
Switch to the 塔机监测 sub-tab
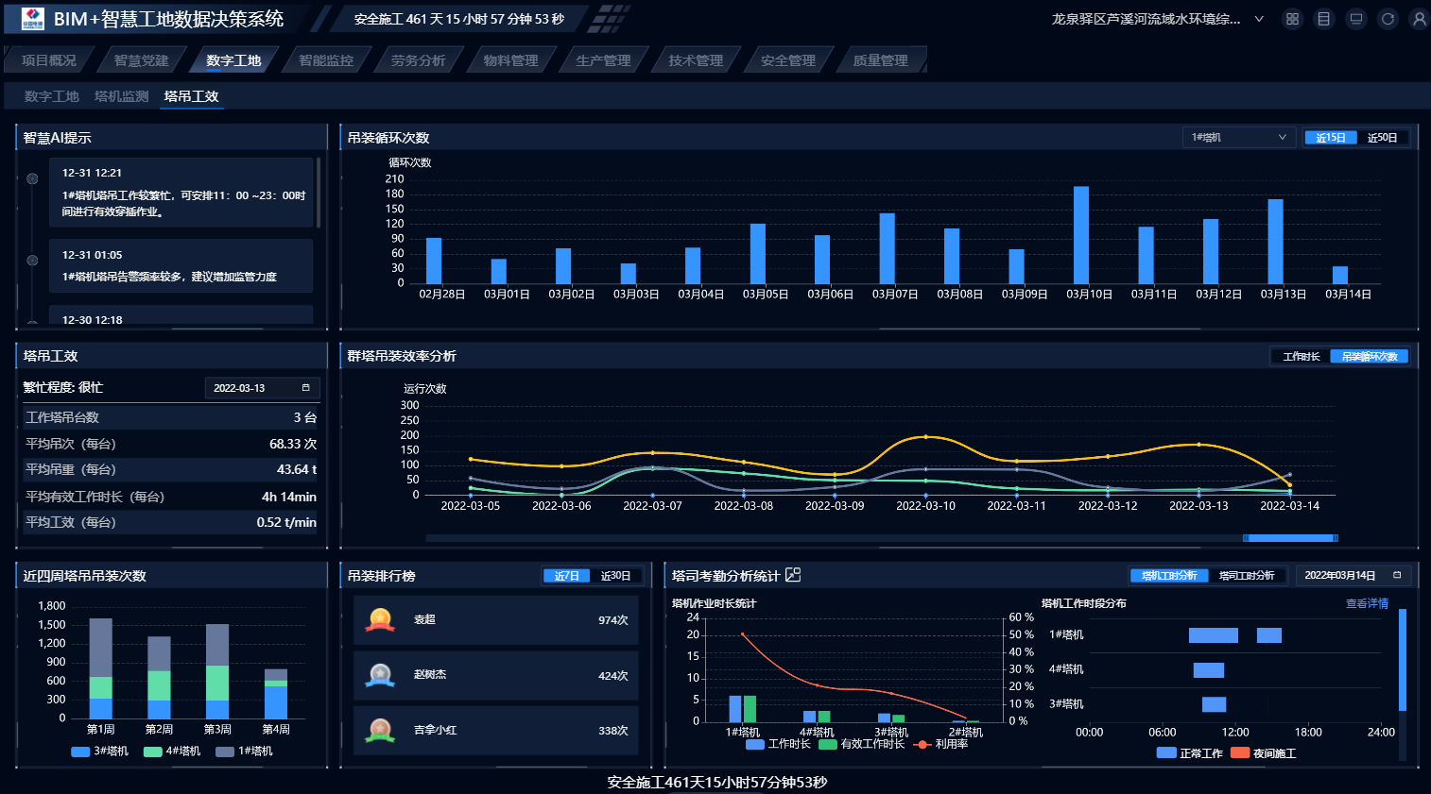tap(122, 96)
